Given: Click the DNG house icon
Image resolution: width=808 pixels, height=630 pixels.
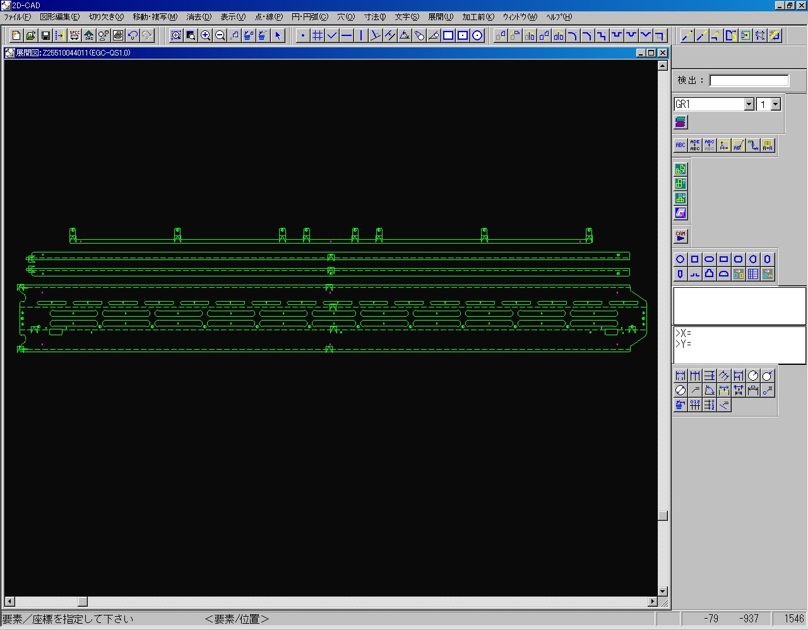Looking at the screenshot, I should (x=89, y=35).
